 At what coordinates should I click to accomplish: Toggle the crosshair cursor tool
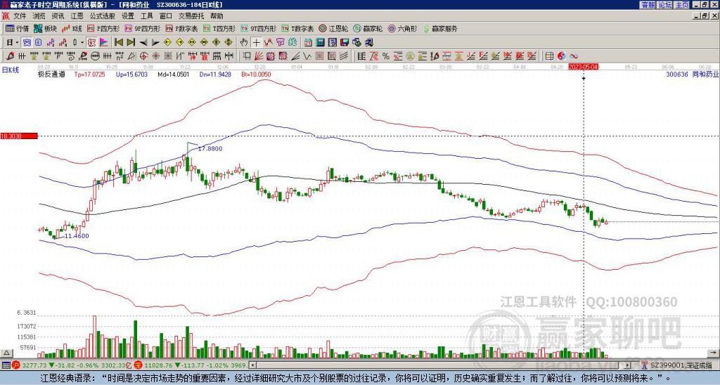(256, 42)
